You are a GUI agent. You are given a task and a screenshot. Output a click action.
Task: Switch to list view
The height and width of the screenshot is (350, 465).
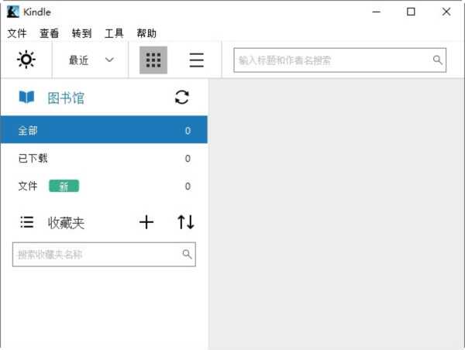tap(197, 60)
